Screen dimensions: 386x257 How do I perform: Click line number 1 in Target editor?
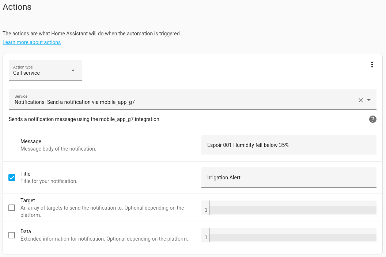tap(206, 210)
